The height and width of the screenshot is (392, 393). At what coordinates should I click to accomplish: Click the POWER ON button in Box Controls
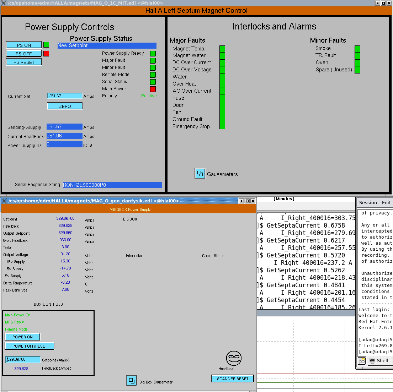[x=22, y=337]
